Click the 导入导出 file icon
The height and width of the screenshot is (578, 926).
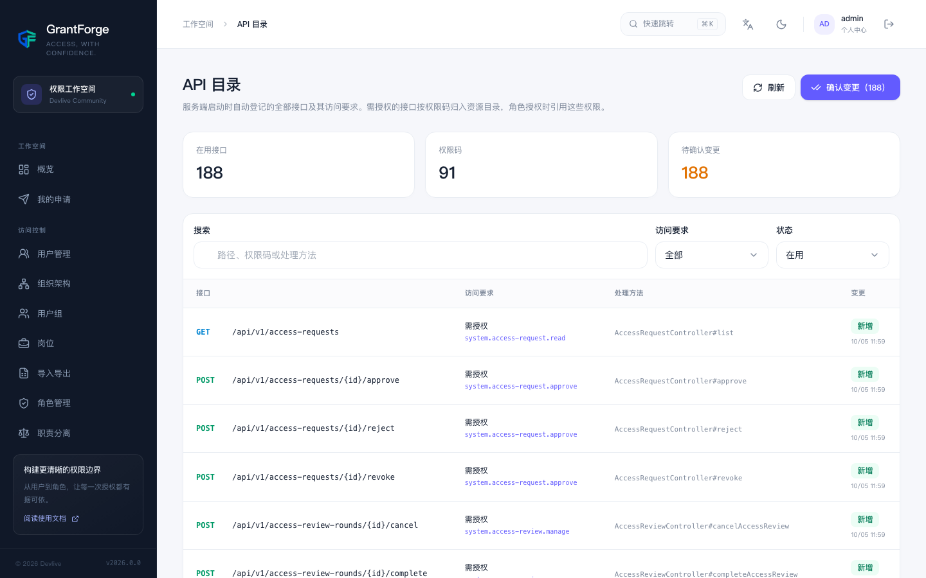(24, 373)
